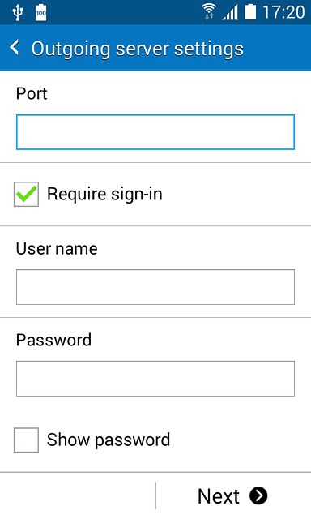Tap the USB icon in the status bar
Screen dimensions: 311x519
pyautogui.click(x=17, y=13)
